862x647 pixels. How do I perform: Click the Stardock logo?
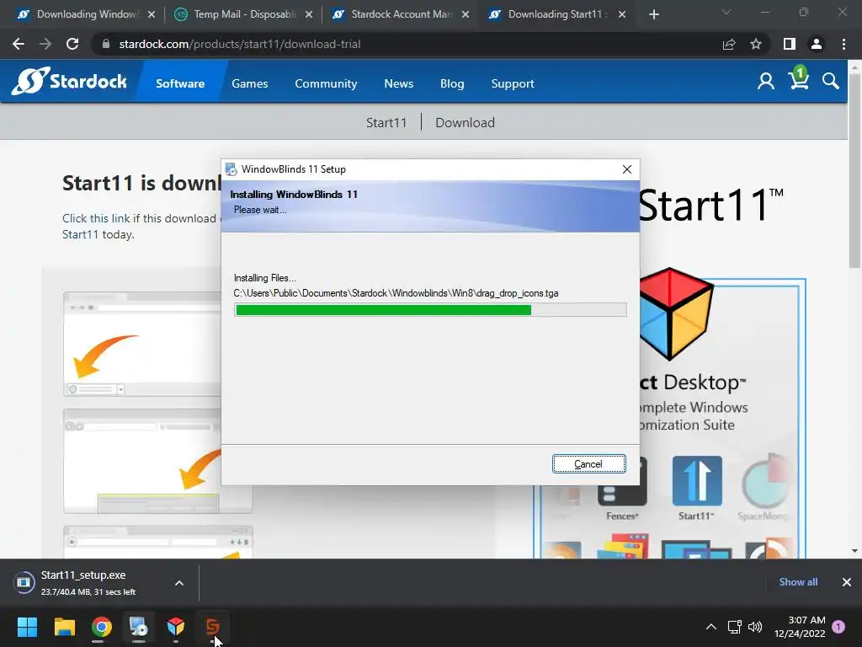(x=69, y=82)
